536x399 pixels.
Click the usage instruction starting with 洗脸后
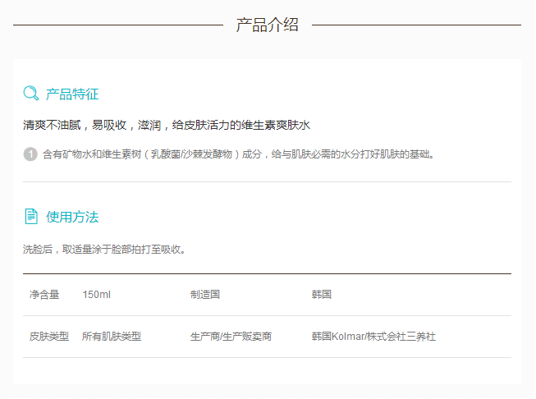(x=104, y=249)
